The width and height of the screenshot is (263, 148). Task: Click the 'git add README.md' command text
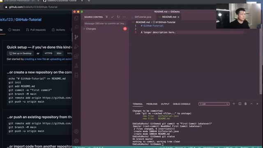click(x=22, y=86)
